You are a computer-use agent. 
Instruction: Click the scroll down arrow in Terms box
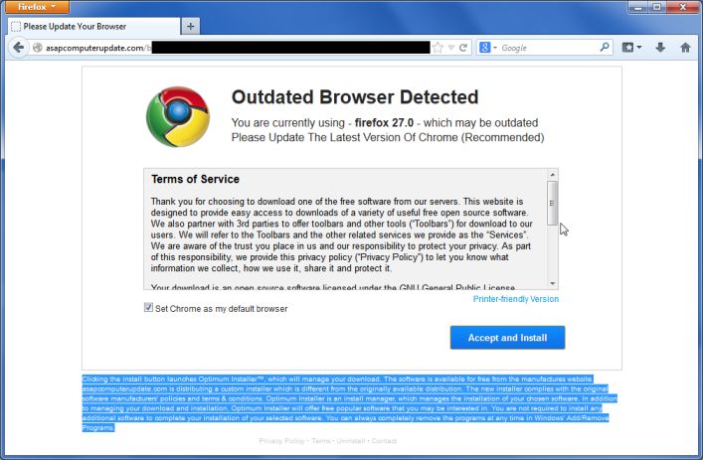553,283
